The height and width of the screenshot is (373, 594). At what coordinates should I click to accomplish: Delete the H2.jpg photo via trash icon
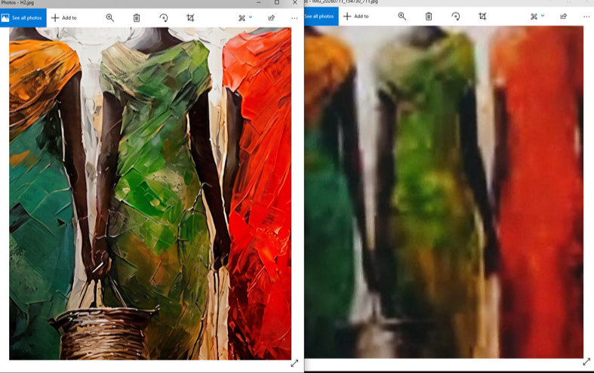(137, 18)
